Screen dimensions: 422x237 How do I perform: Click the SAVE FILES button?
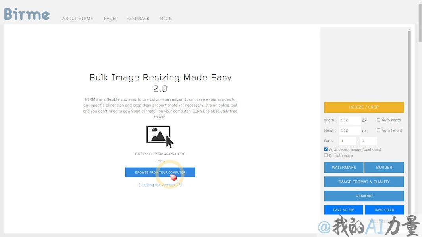(x=384, y=210)
